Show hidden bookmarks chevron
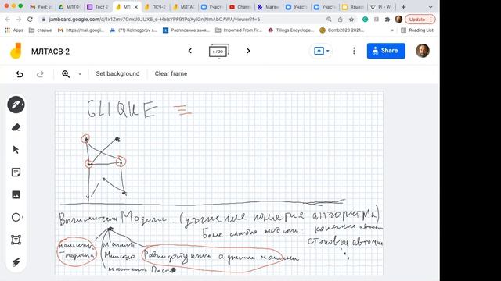Screen dimensions: 501x281 pyautogui.click(x=392, y=30)
